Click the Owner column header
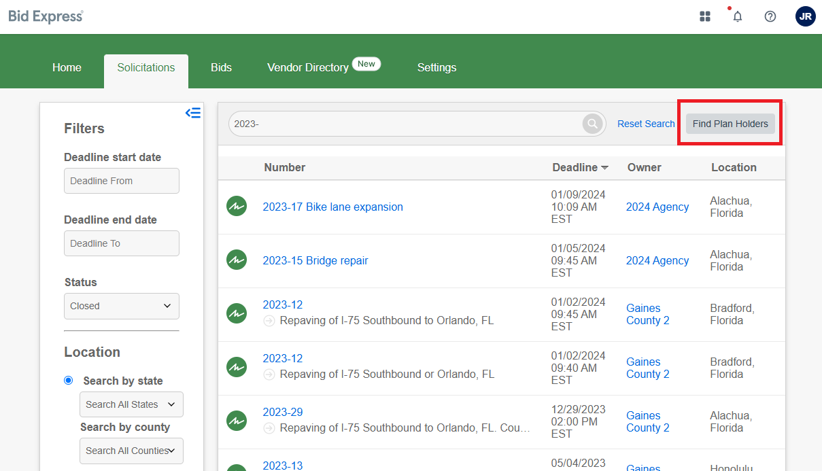Viewport: 822px width, 471px height. (645, 167)
